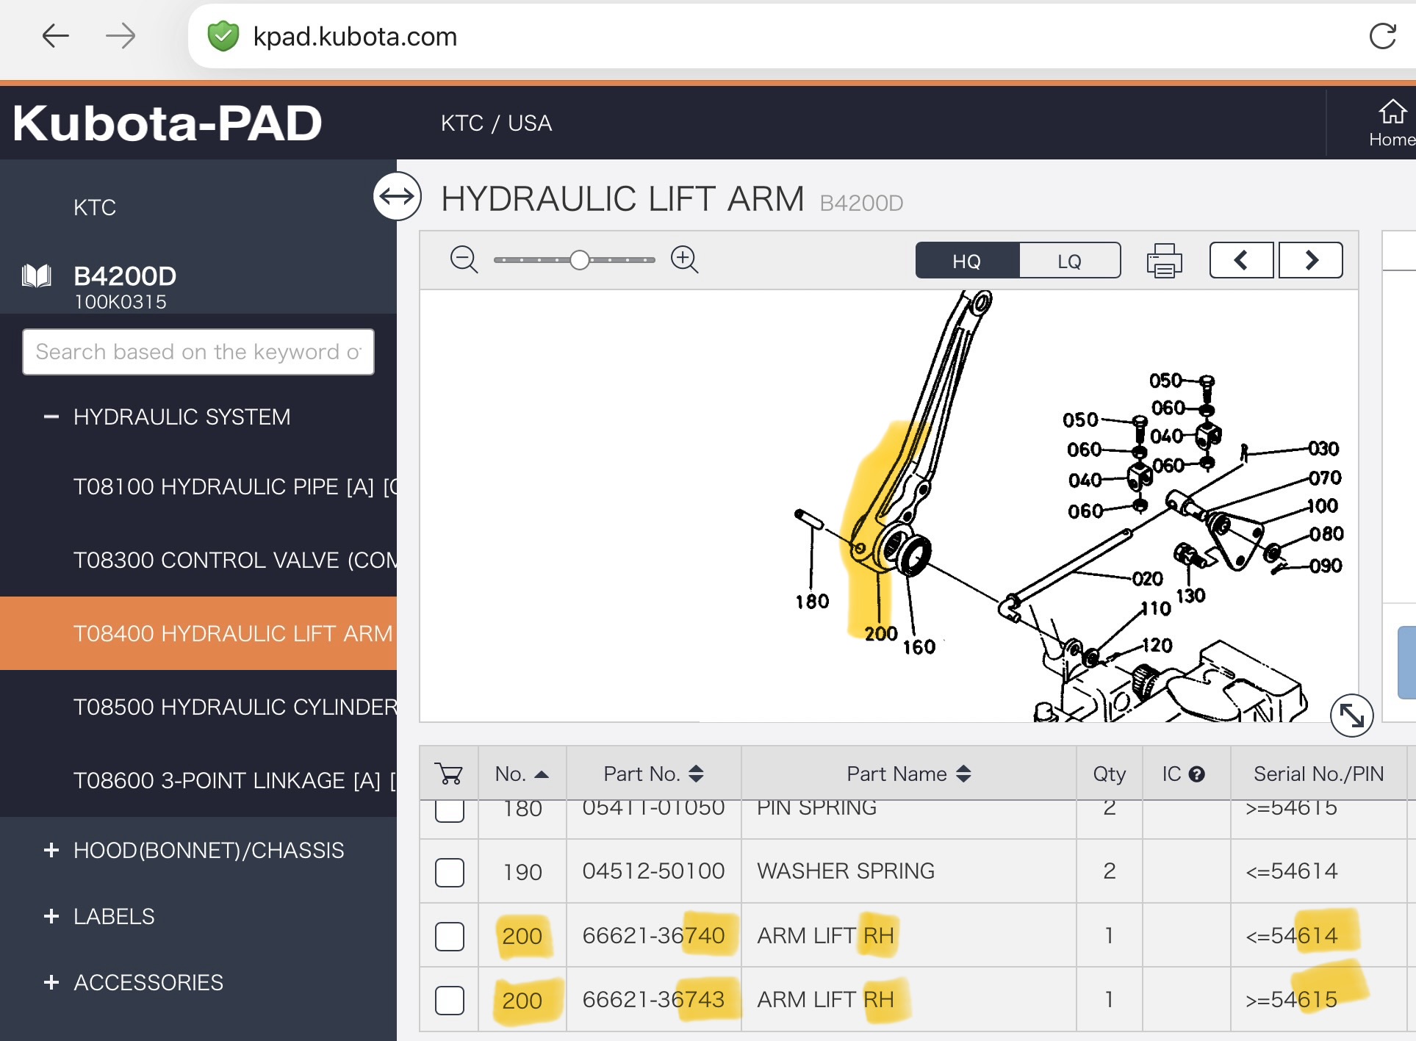Screen dimensions: 1416x1041
Task: Switch image quality to LQ
Action: coord(1069,261)
